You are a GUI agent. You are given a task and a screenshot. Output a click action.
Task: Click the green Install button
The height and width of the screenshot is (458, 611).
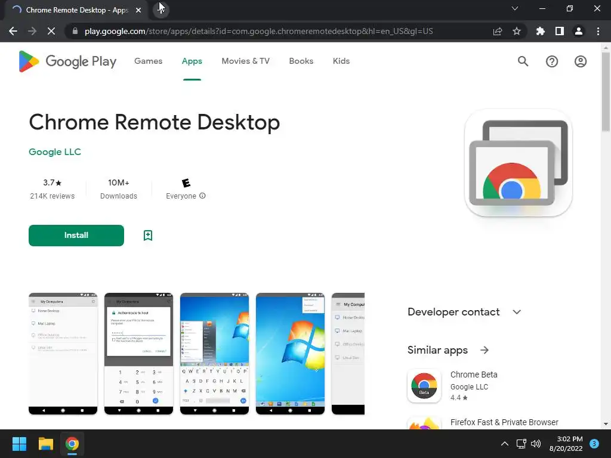coord(76,235)
